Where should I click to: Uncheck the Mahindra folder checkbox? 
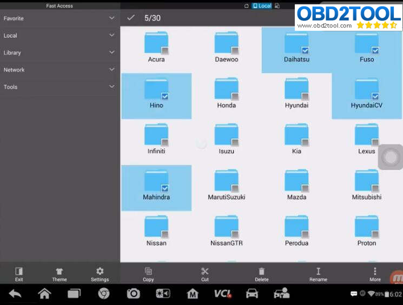pos(165,188)
